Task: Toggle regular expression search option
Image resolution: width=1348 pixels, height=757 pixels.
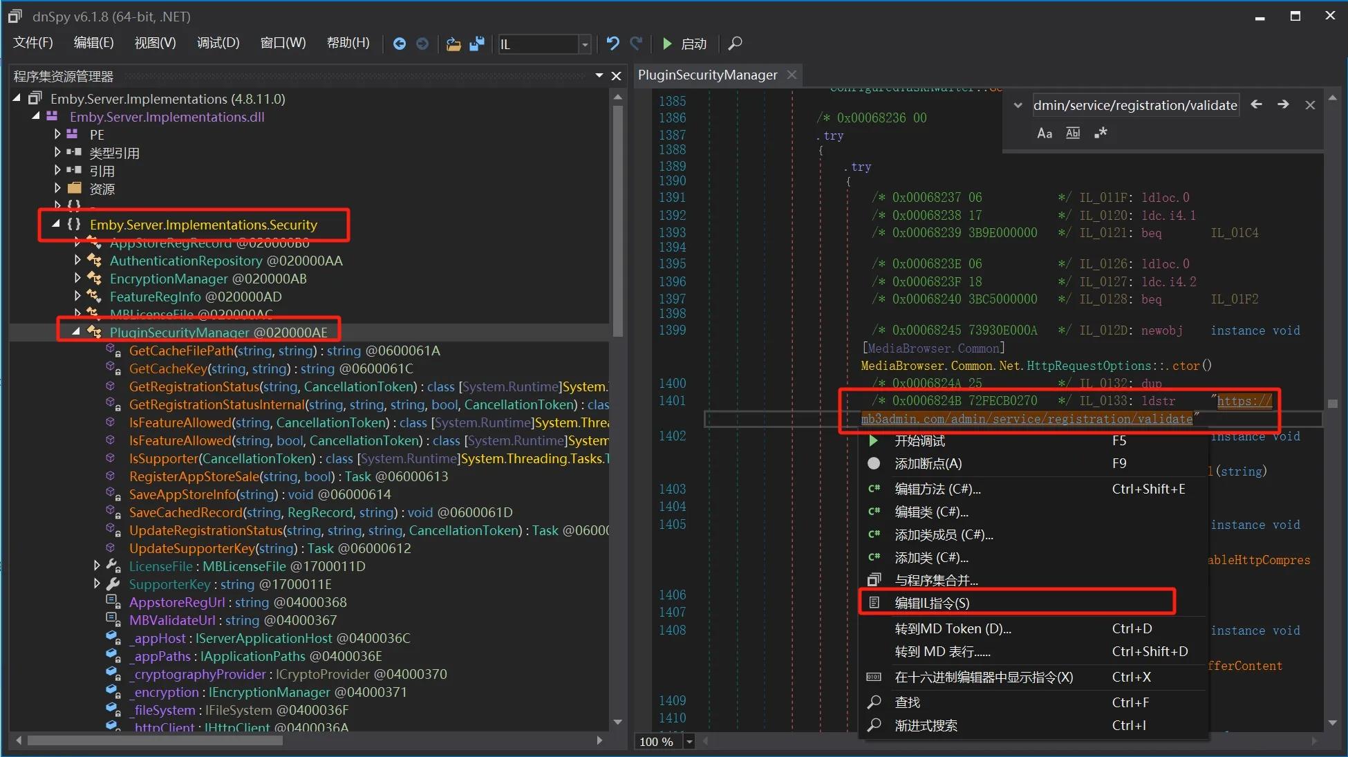Action: click(x=1101, y=133)
